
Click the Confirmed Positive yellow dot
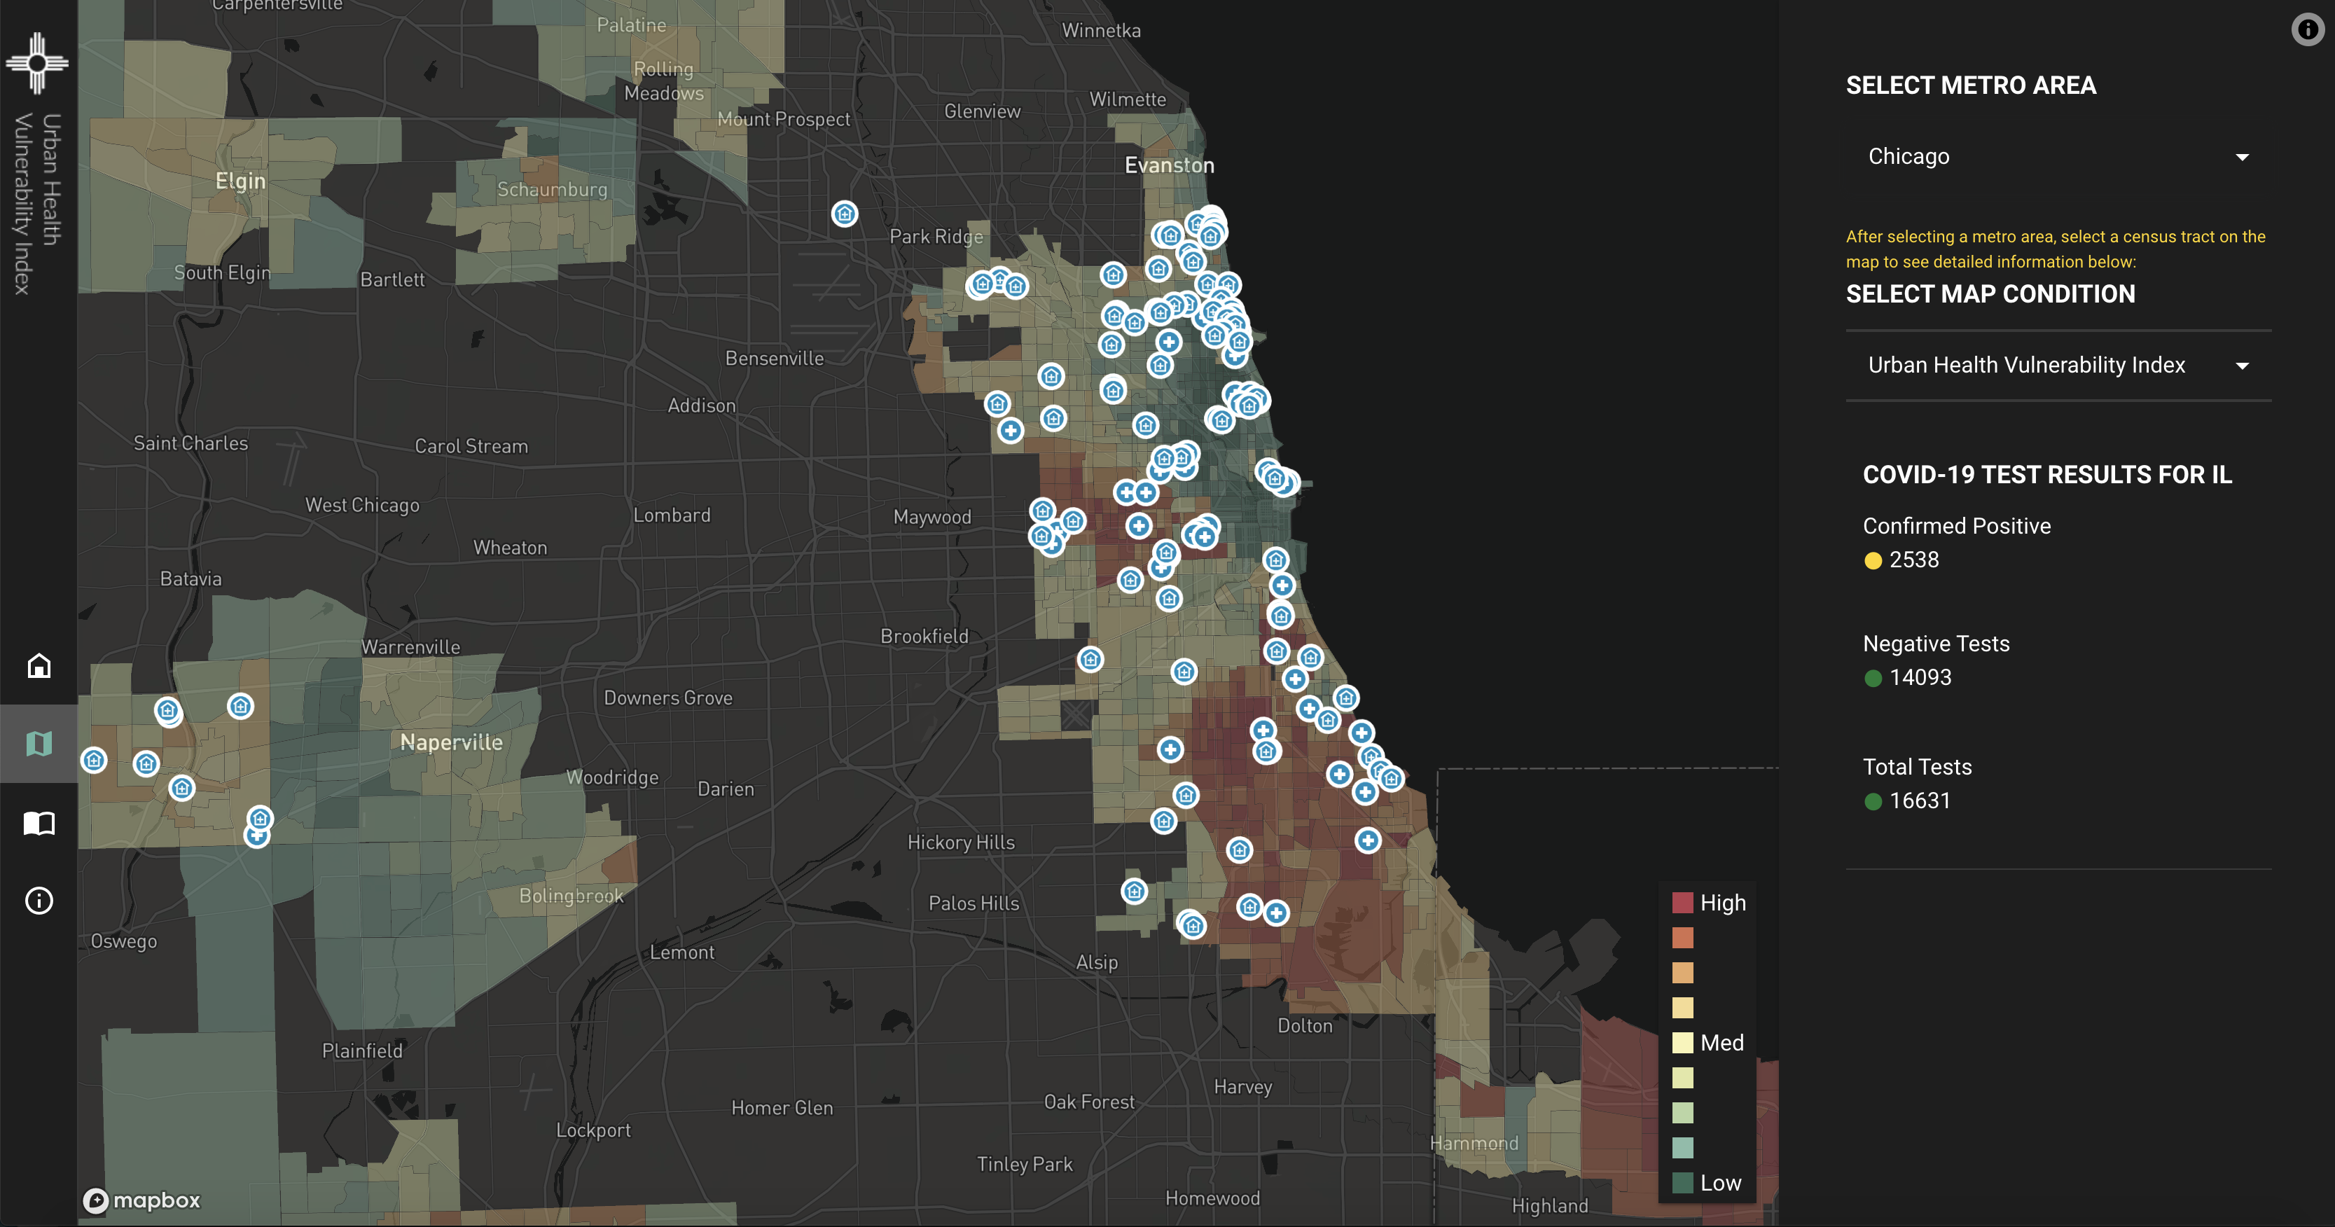click(x=1873, y=561)
